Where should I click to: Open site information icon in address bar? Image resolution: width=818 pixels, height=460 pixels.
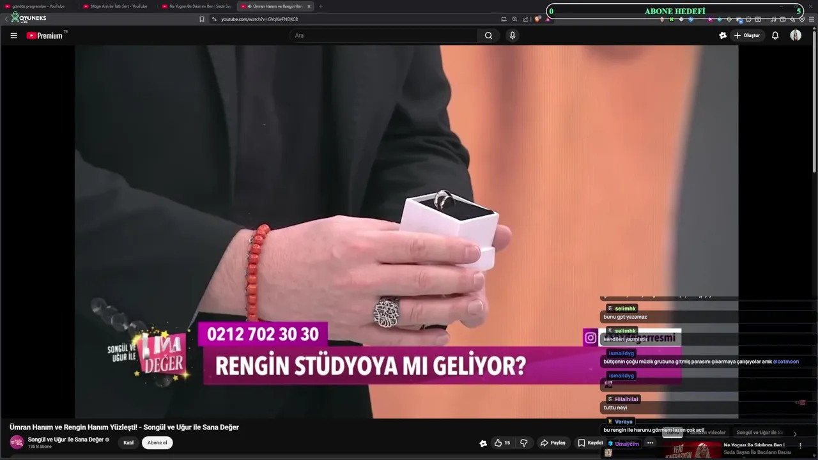point(214,19)
